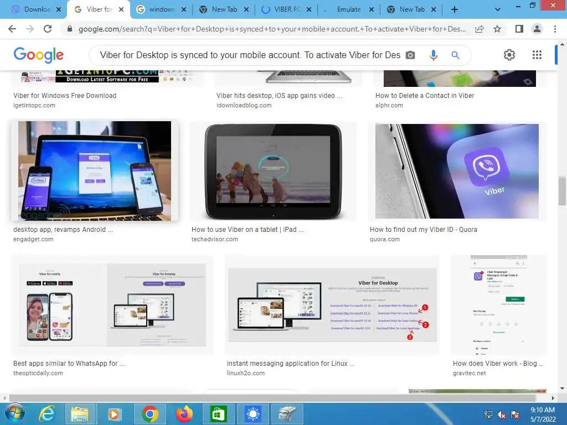This screenshot has width=567, height=425.
Task: Switch to the windows Google tab
Action: tap(162, 9)
